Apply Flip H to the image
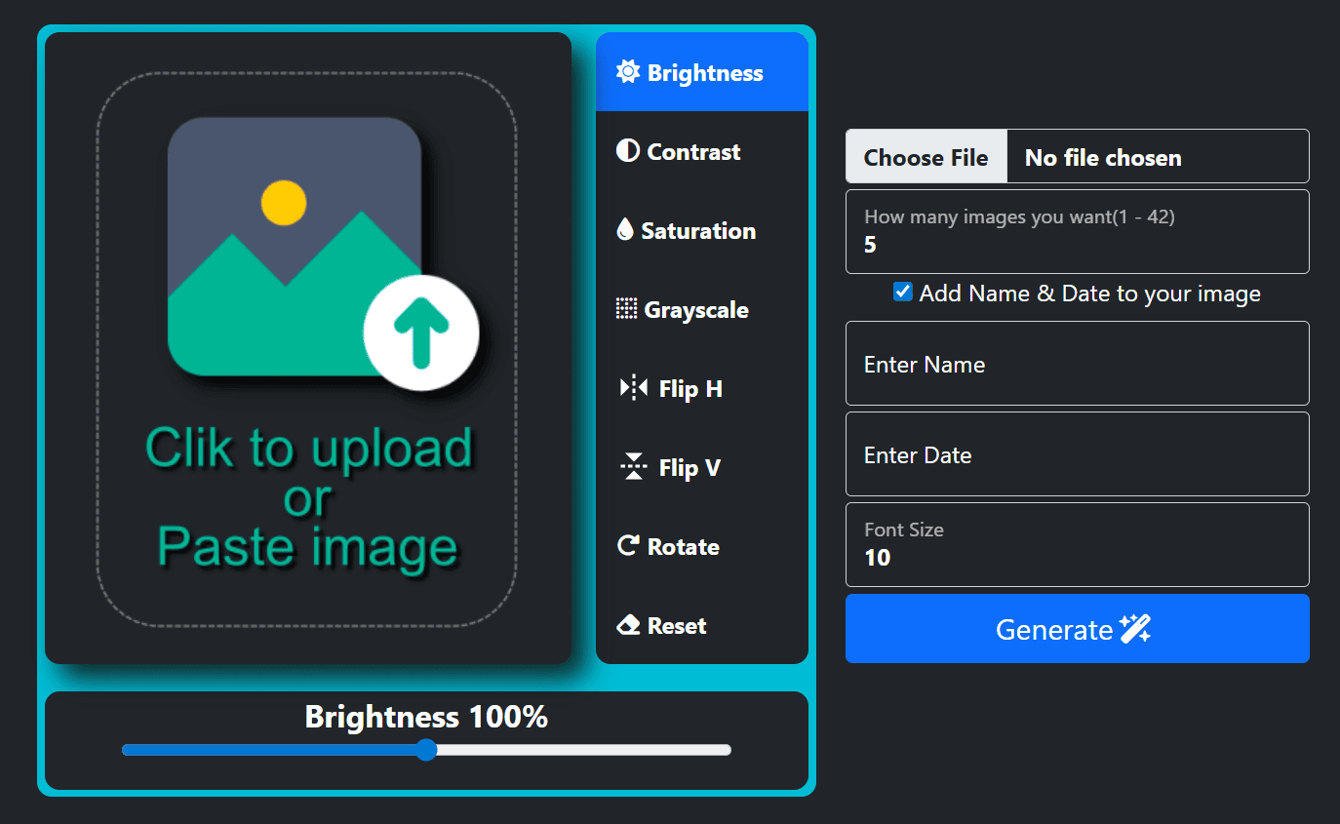 pyautogui.click(x=702, y=387)
